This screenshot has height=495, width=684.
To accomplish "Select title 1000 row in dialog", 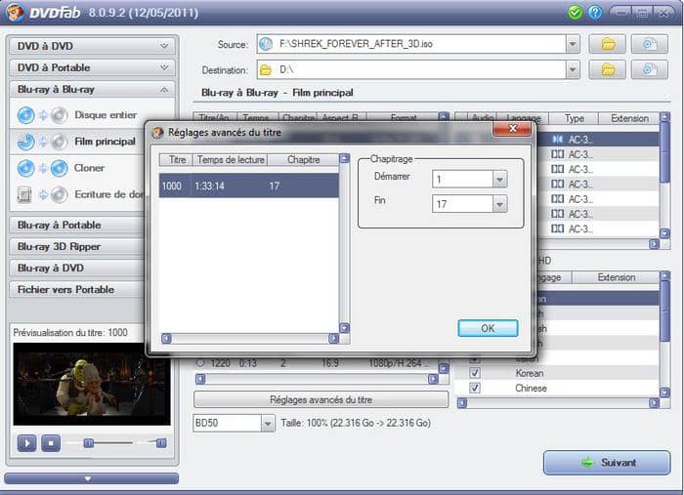I will pos(248,186).
